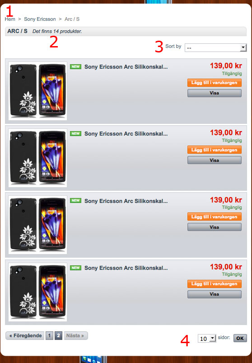Confirm items per page with OK
Viewport: 252px width, 363px height.
[x=240, y=338]
